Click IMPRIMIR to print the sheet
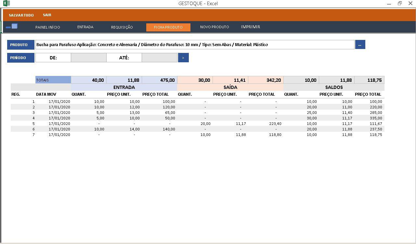 click(x=250, y=27)
